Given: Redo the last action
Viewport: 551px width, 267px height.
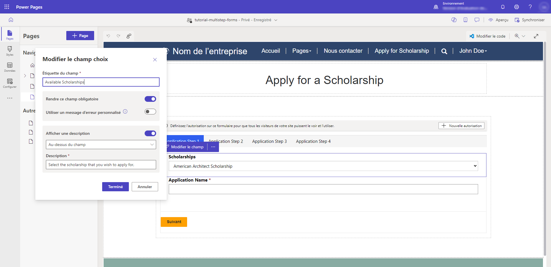Looking at the screenshot, I should pyautogui.click(x=118, y=36).
